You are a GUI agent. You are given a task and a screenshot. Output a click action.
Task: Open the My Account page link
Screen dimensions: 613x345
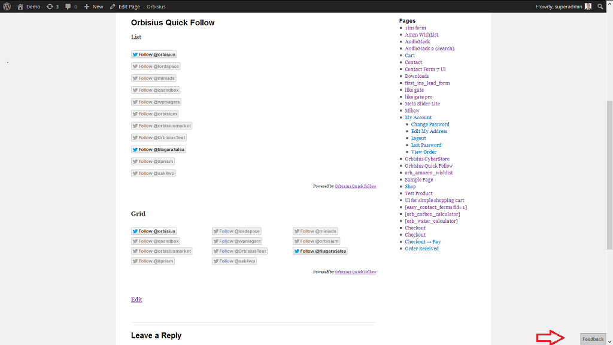tap(418, 118)
